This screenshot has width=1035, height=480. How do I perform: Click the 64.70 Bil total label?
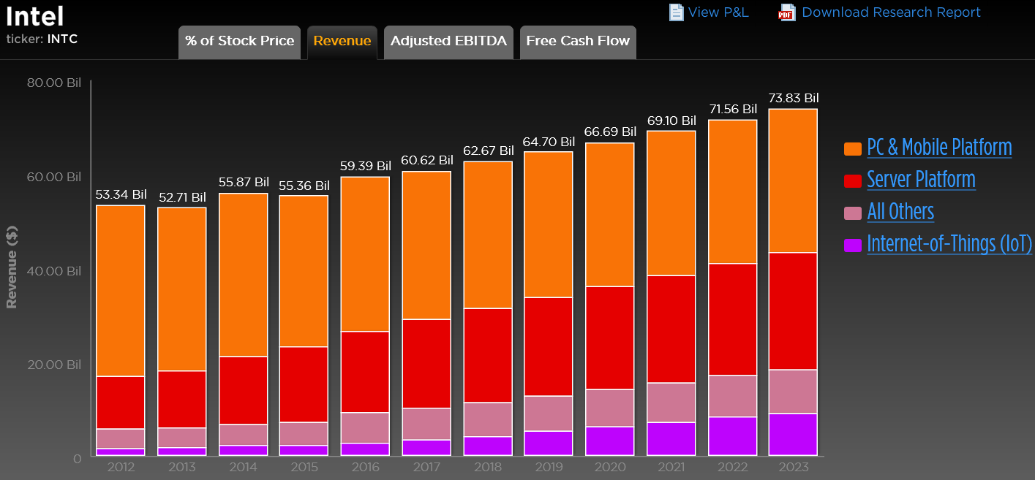point(549,142)
